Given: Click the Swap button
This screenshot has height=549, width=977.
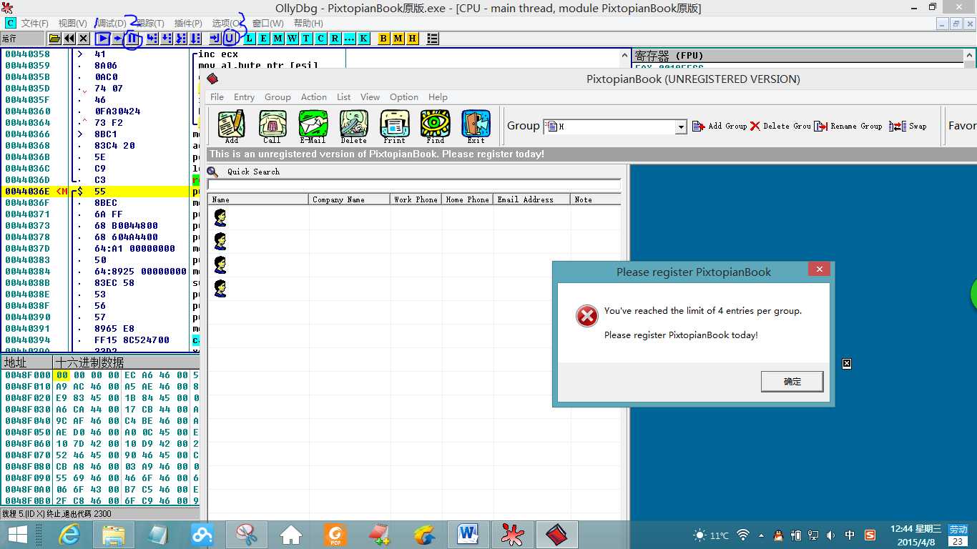Looking at the screenshot, I should (x=908, y=126).
